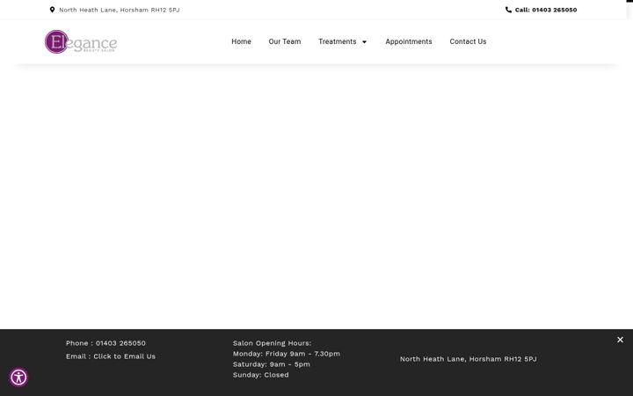Select the top bar address text
This screenshot has width=633, height=396.
pyautogui.click(x=119, y=10)
